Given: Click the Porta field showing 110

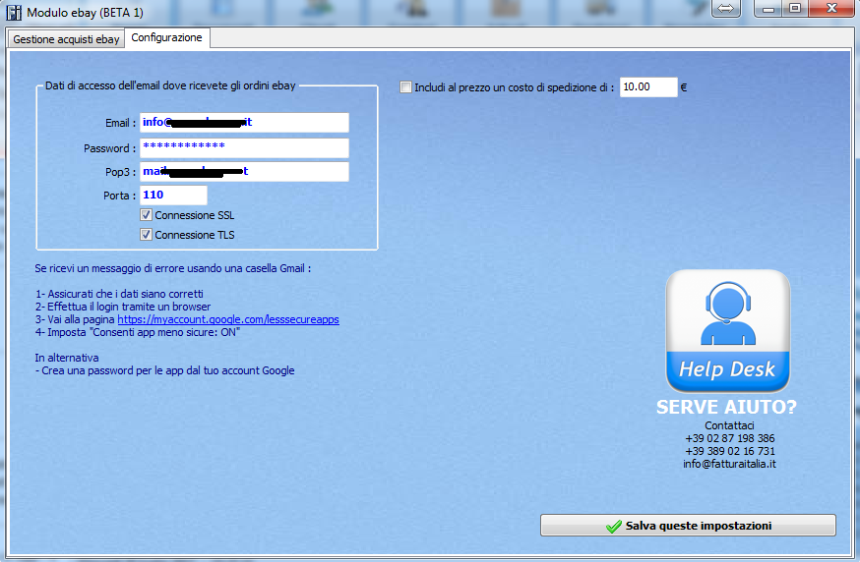Looking at the screenshot, I should (173, 196).
